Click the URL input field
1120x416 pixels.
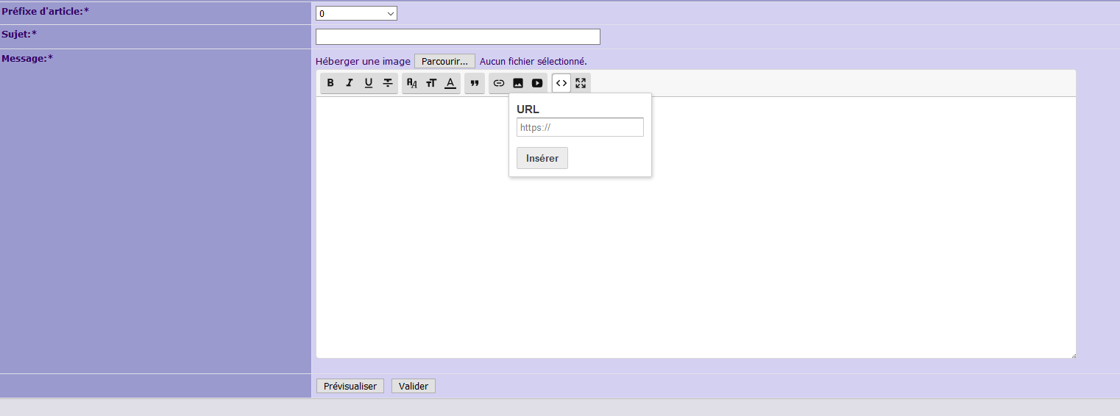(580, 127)
